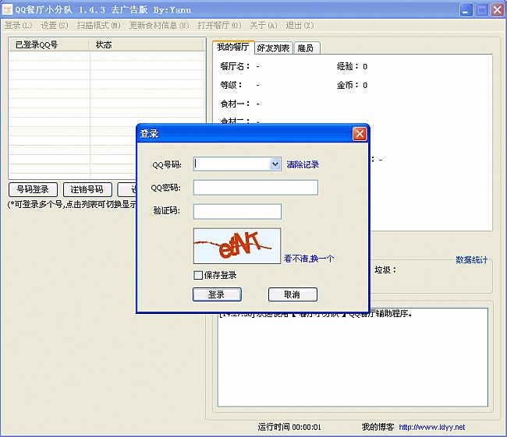
Task: Switch to the 我的餐厅 tab
Action: click(x=233, y=47)
